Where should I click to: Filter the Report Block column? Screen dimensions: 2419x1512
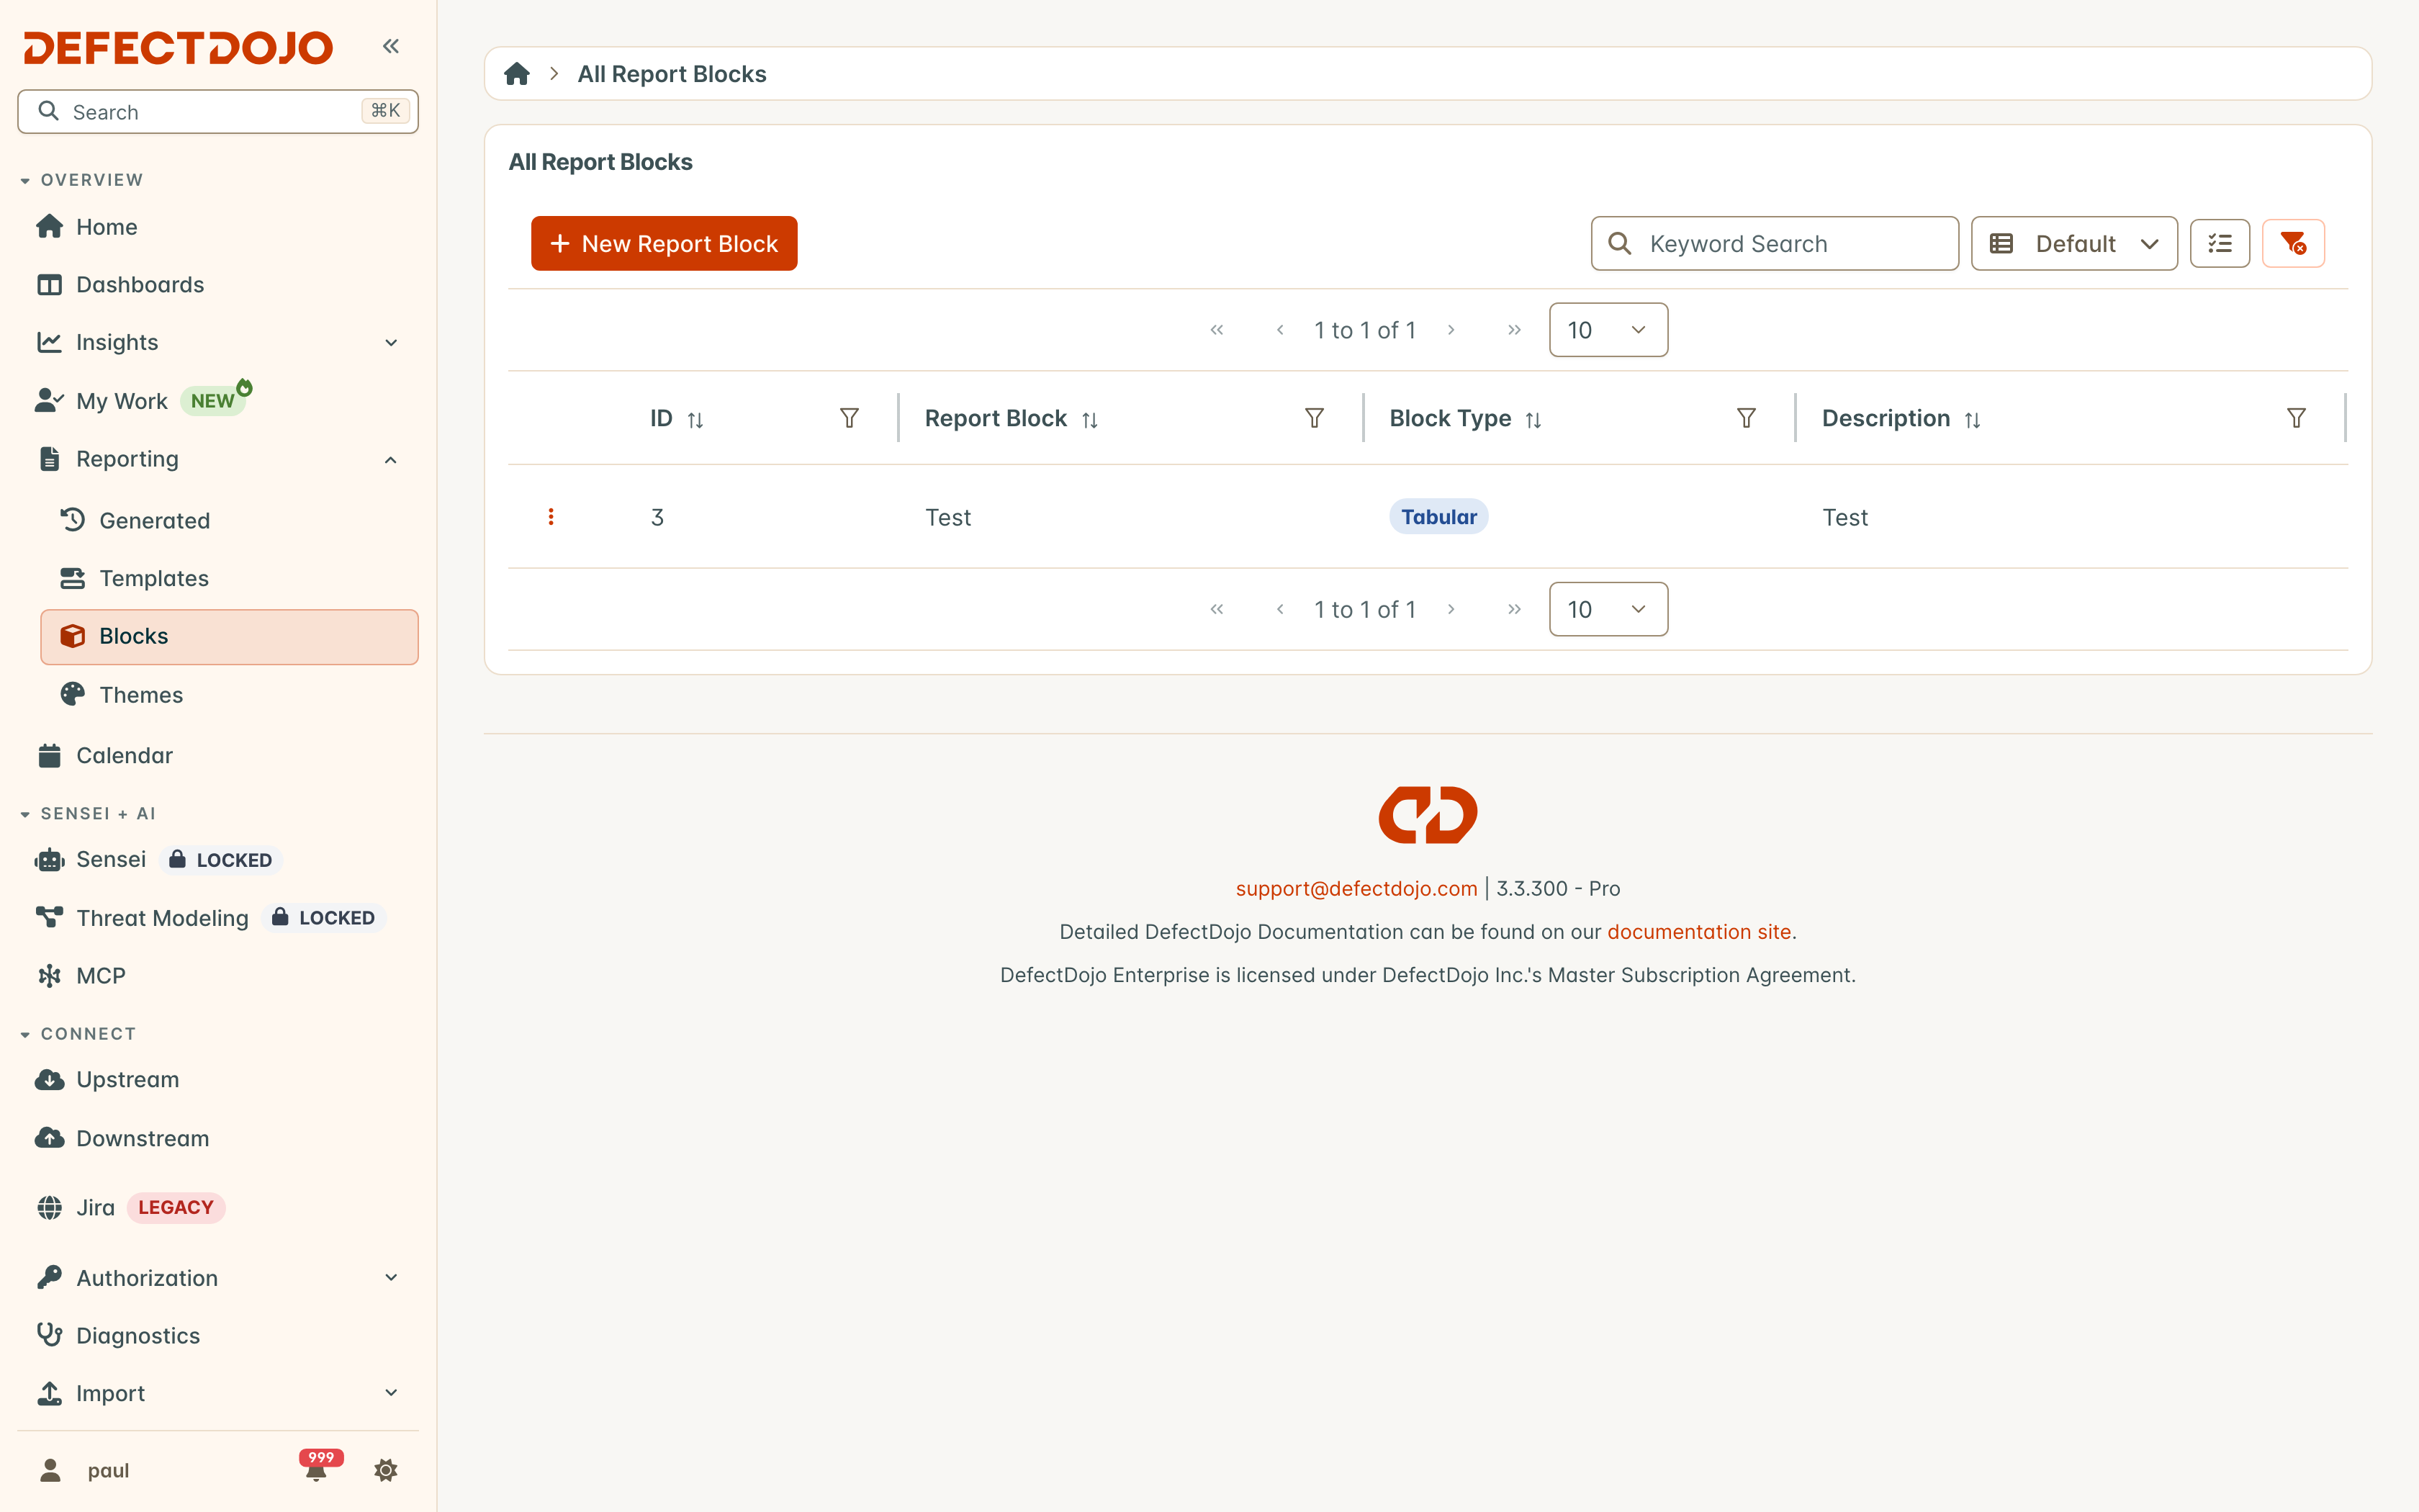1315,418
